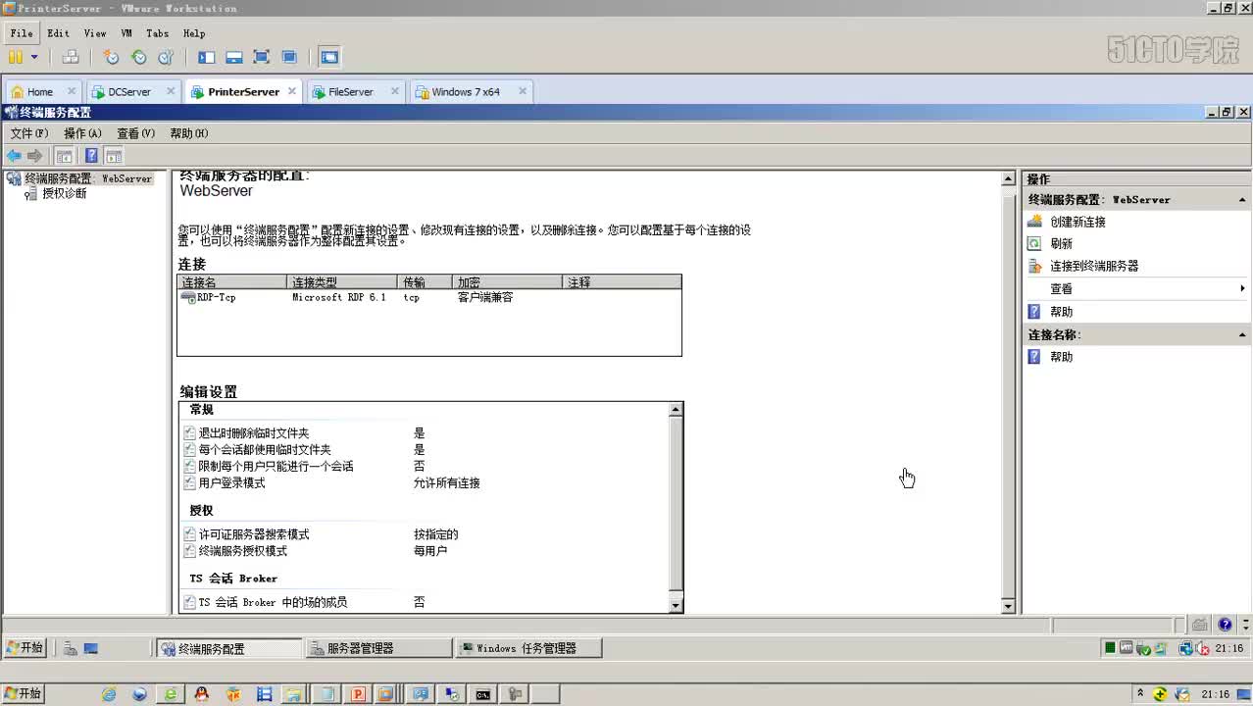
Task: Toggle the VMware thumbnail bar
Action: [233, 57]
